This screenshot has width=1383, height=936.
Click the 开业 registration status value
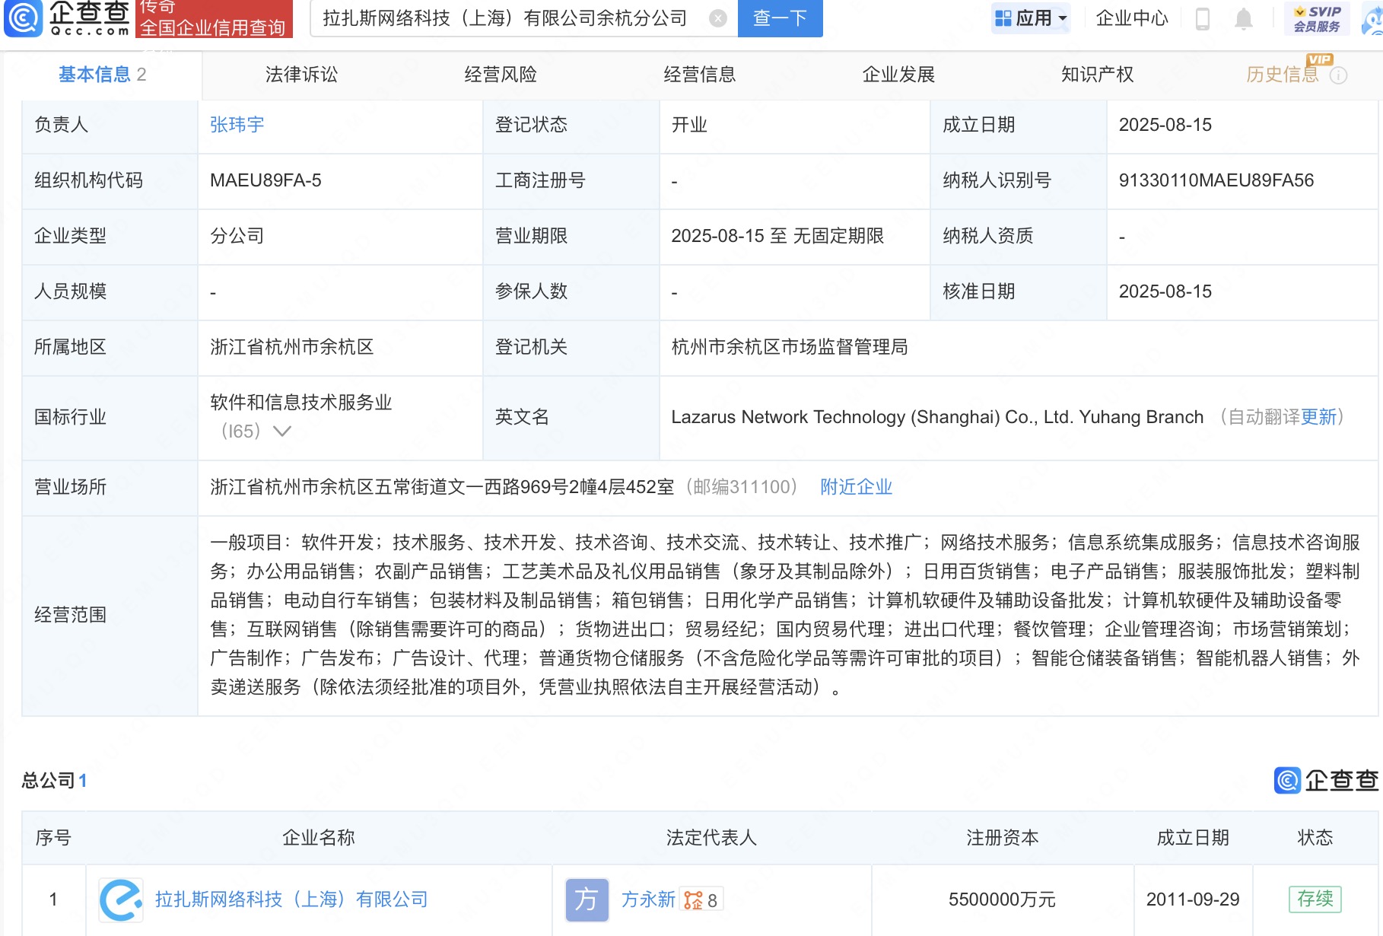[689, 125]
